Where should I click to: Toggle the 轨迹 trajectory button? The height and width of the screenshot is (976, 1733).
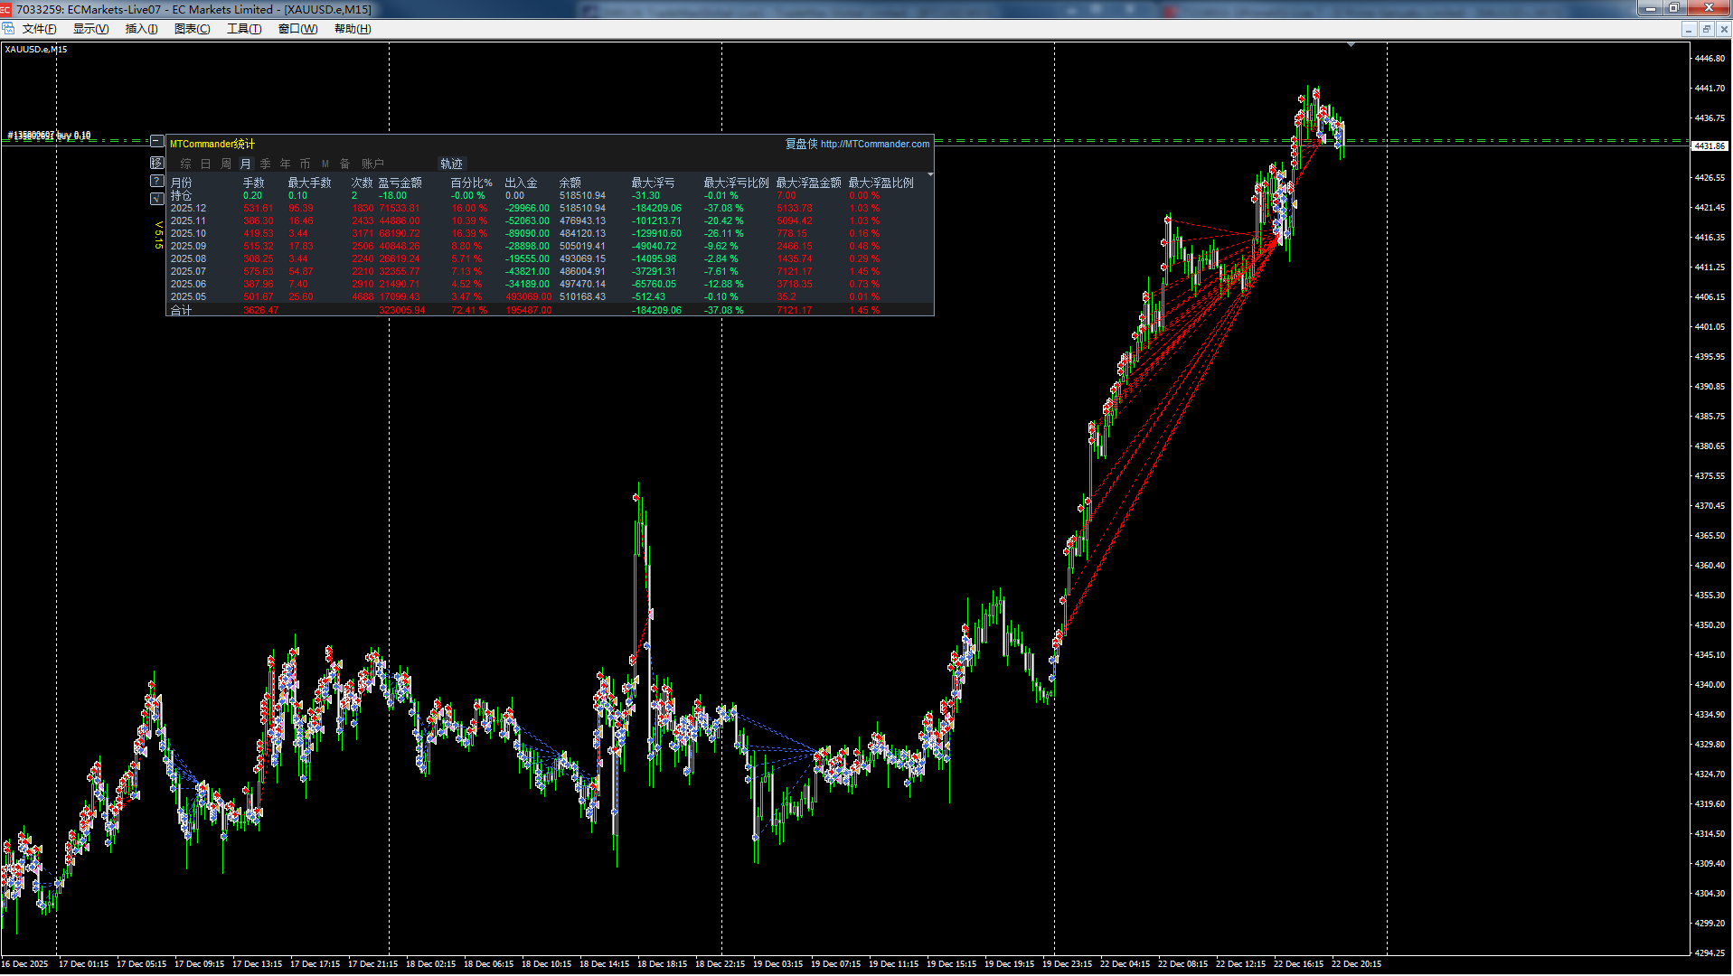coord(451,164)
